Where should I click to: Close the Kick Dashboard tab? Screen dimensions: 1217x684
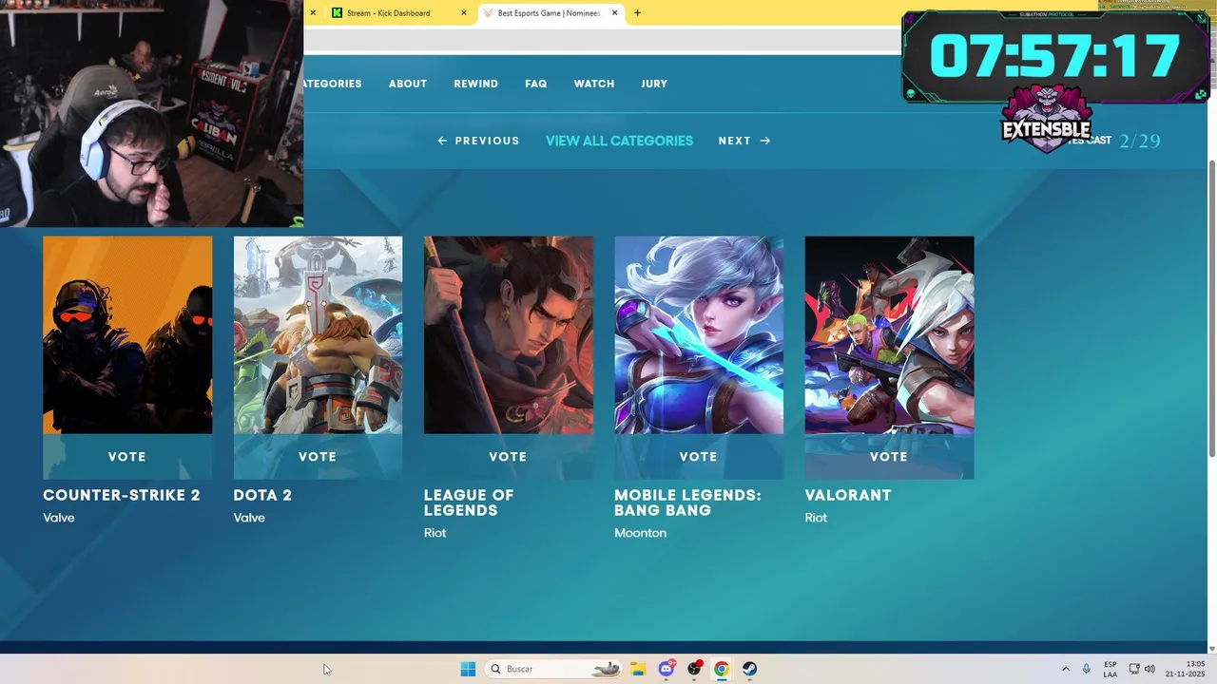pos(464,13)
